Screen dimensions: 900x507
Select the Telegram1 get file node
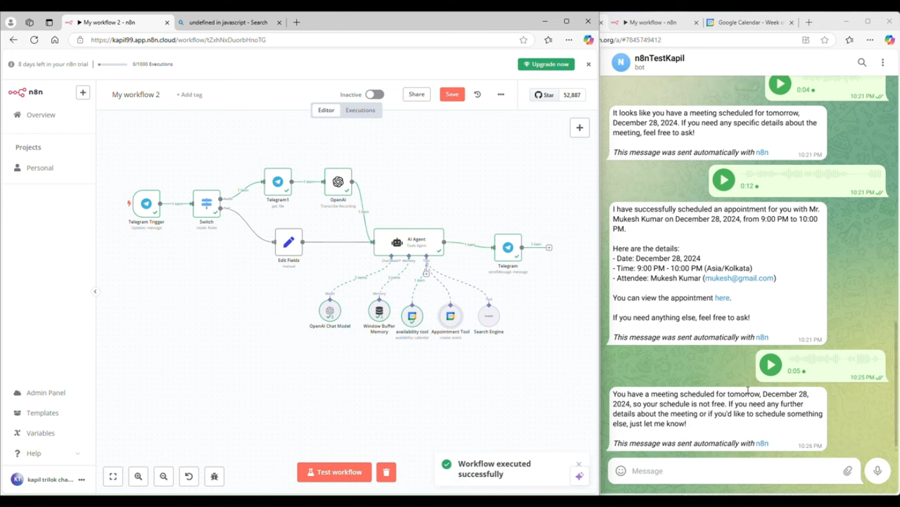tap(278, 182)
